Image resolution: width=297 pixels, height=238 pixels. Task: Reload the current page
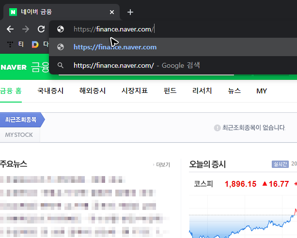[41, 29]
